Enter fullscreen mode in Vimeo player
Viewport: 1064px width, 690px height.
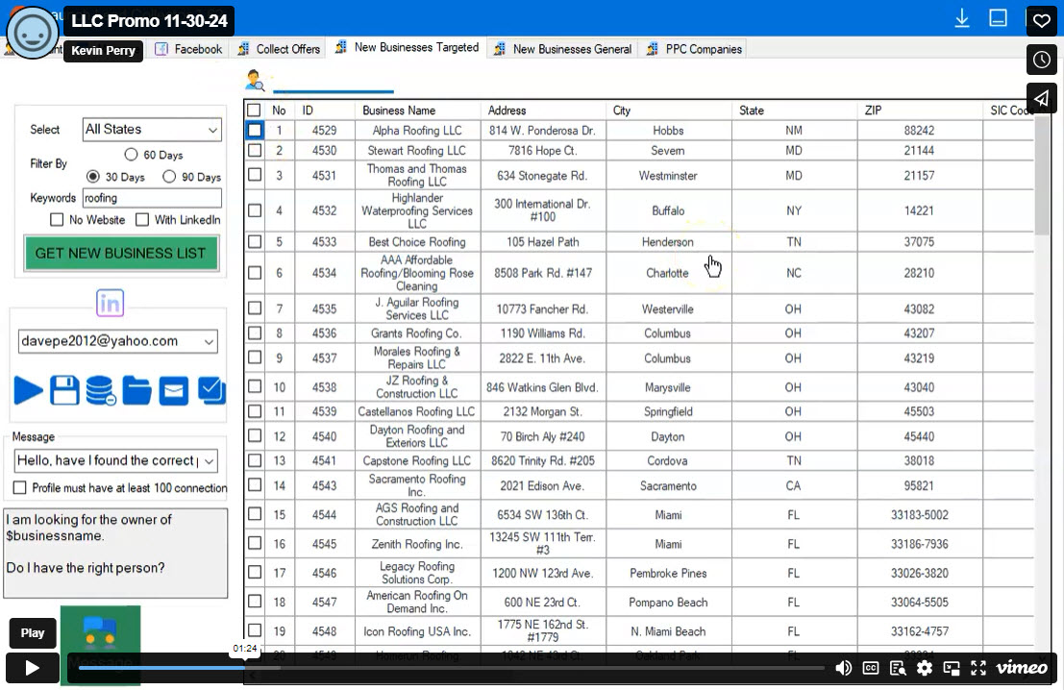[x=978, y=668]
